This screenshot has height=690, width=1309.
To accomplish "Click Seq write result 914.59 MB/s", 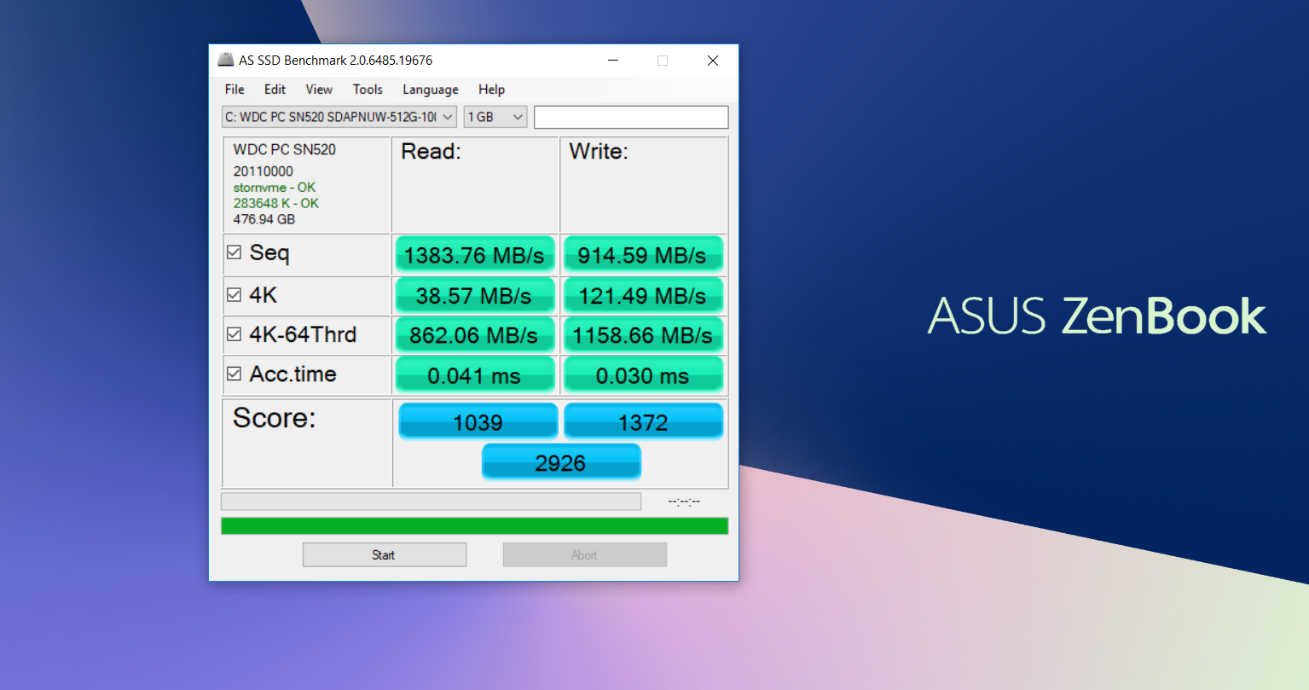I will tap(642, 255).
